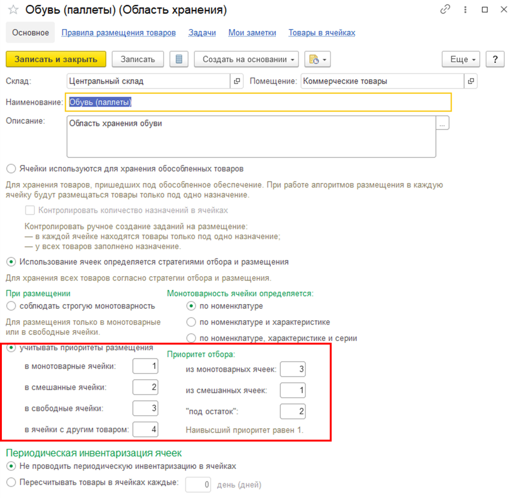Screen dimensions: 514x498
Task: Click the list report icon button
Action: [x=179, y=59]
